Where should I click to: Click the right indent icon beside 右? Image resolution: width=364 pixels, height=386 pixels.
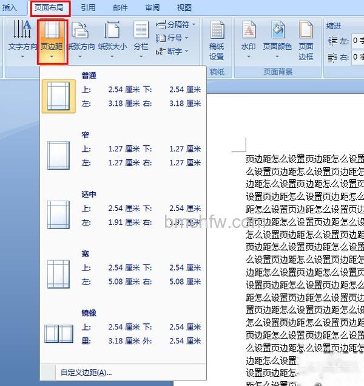(332, 58)
